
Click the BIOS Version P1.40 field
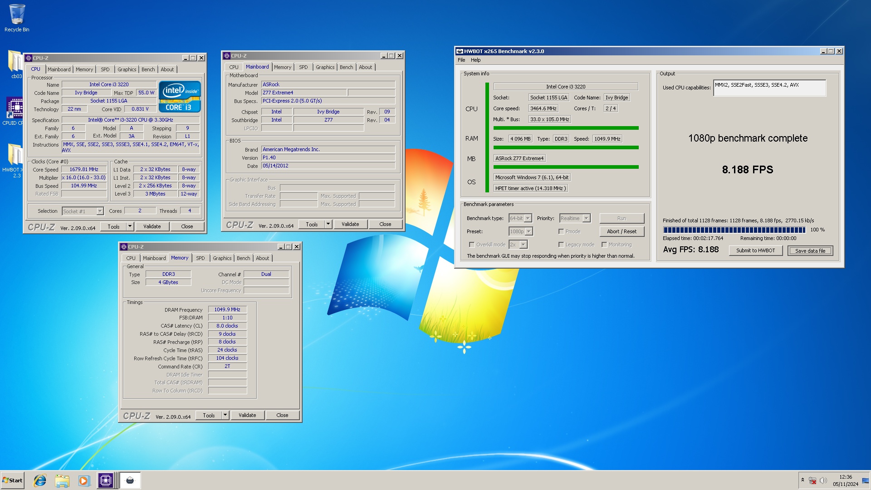(x=328, y=157)
